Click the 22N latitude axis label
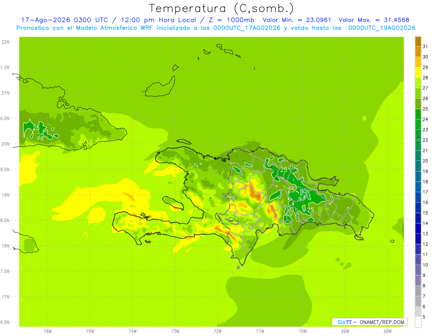 pyautogui.click(x=6, y=42)
